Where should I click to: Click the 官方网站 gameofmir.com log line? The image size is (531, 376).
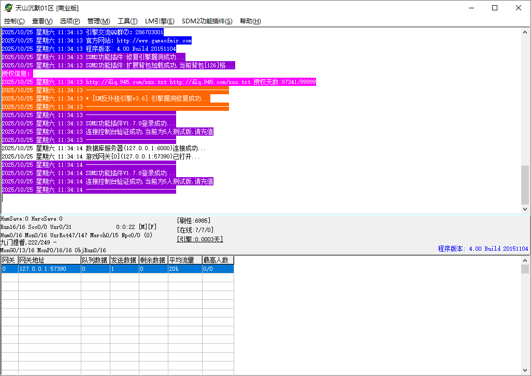click(x=96, y=40)
